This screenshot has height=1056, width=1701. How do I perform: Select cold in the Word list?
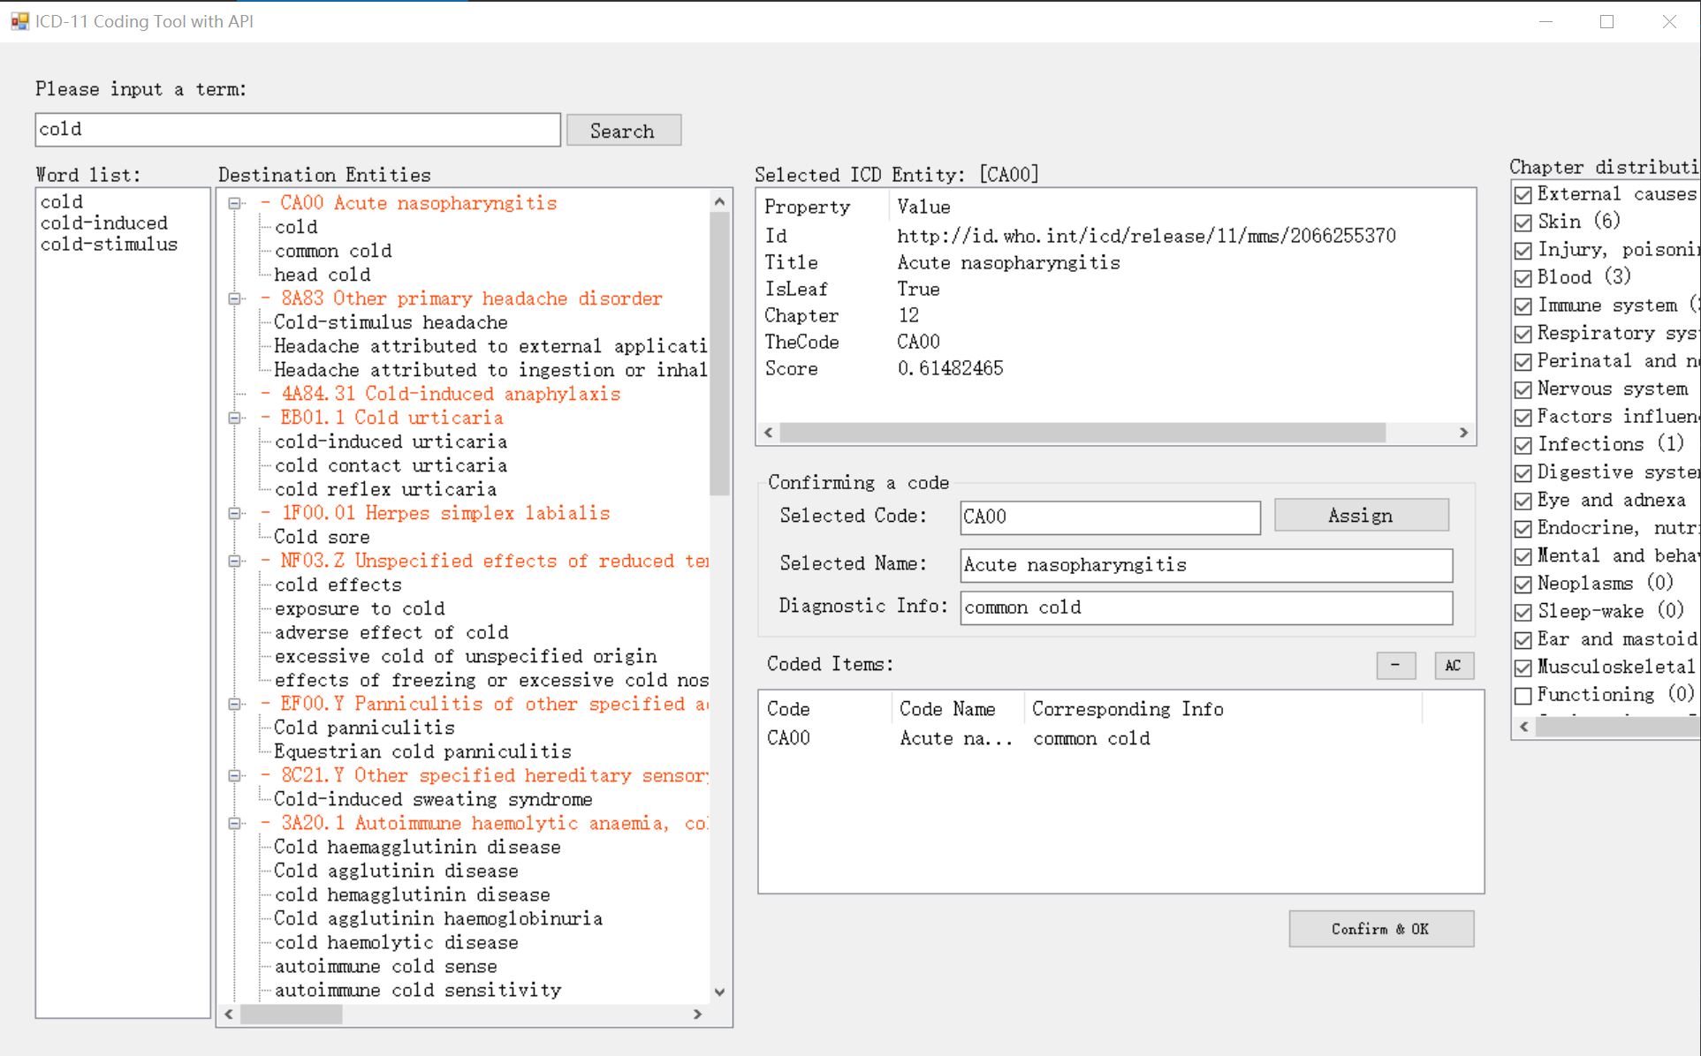(x=62, y=202)
